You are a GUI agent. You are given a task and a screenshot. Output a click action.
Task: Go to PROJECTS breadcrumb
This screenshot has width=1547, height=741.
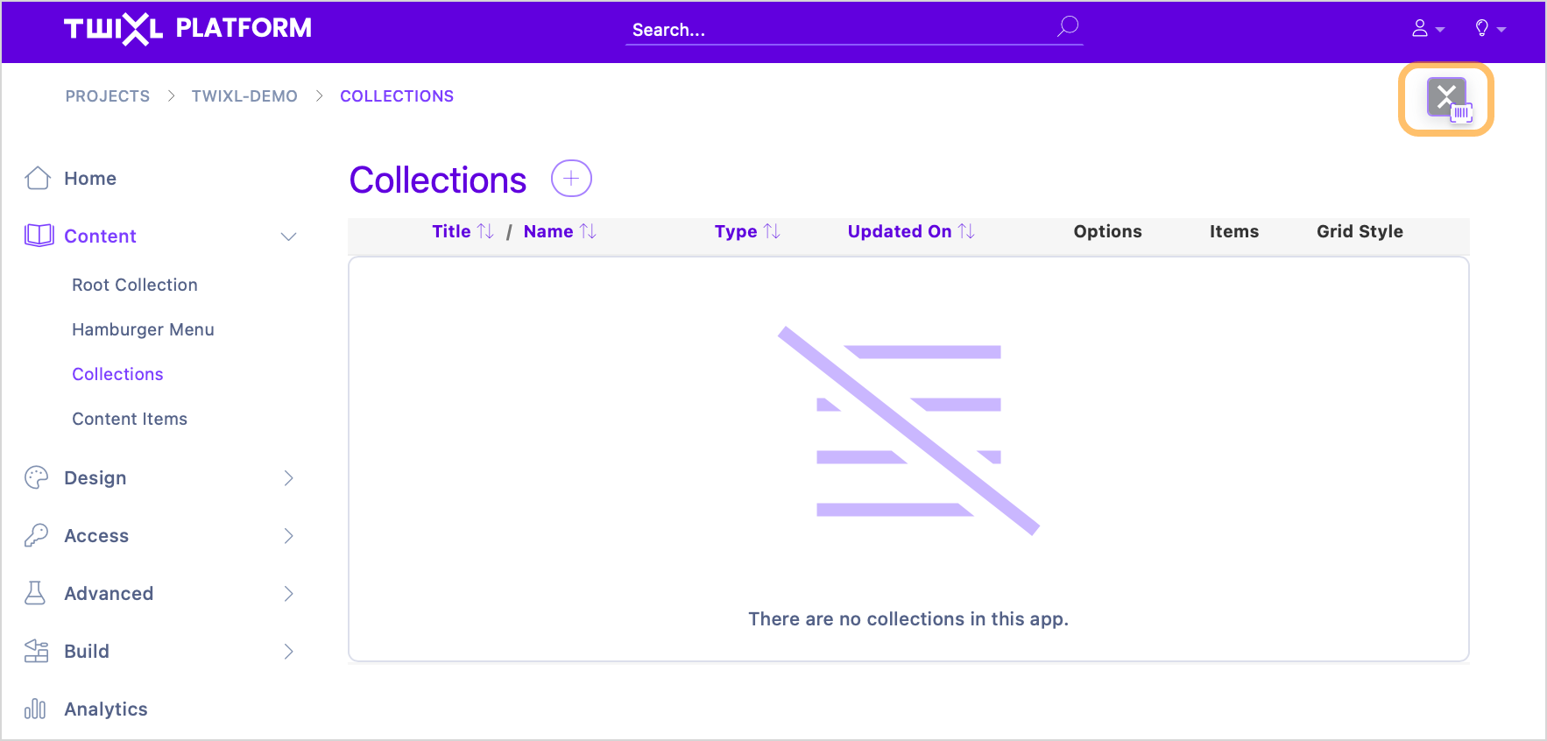pyautogui.click(x=108, y=96)
